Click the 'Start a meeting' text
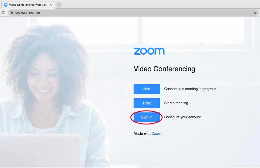This screenshot has width=260, height=168. (176, 103)
